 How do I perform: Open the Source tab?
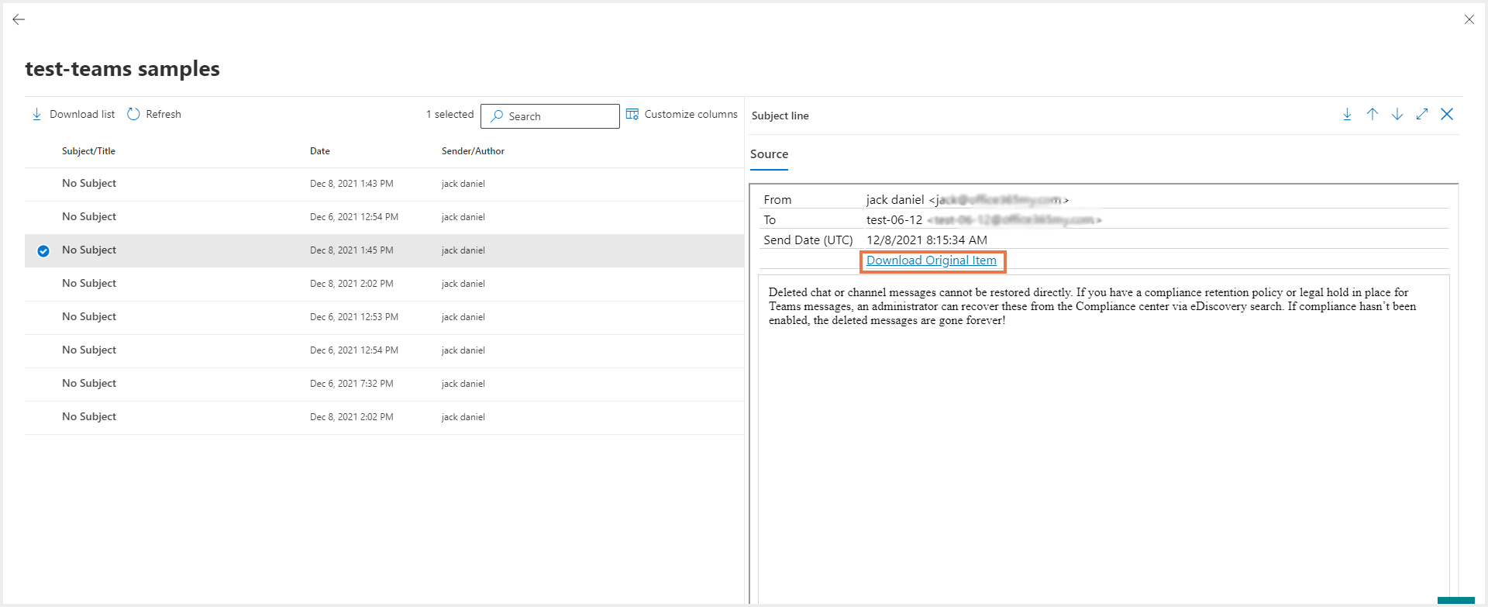pos(769,154)
